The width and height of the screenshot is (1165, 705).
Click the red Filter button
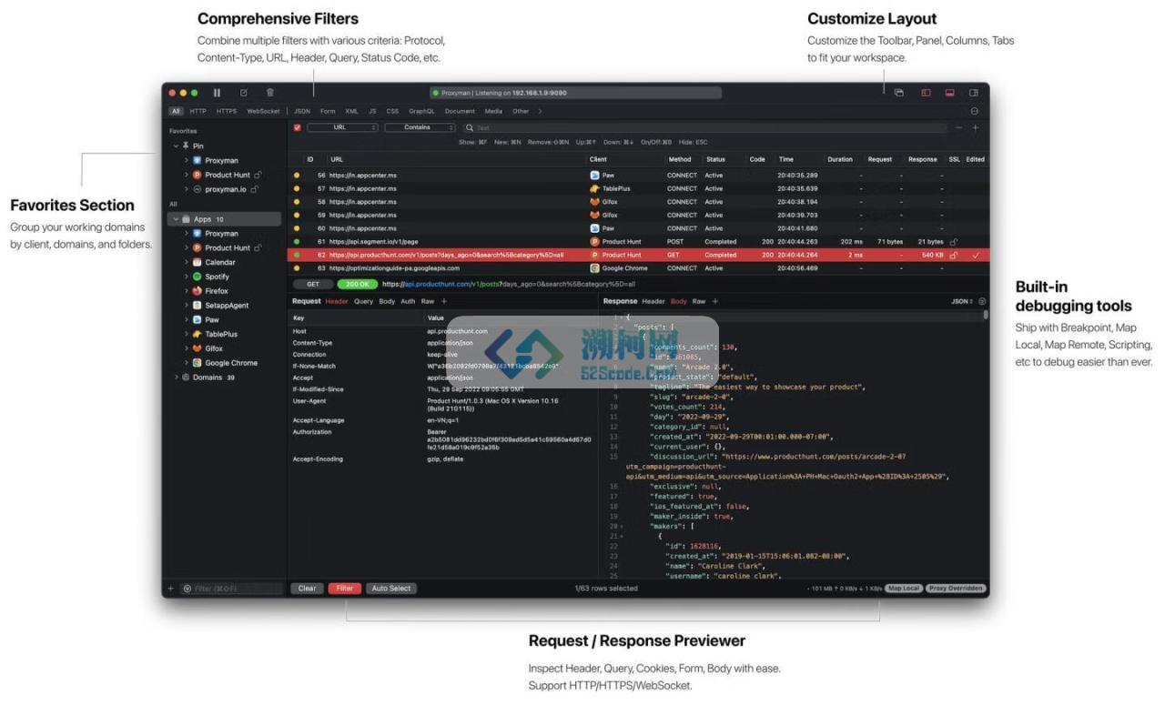pos(345,589)
